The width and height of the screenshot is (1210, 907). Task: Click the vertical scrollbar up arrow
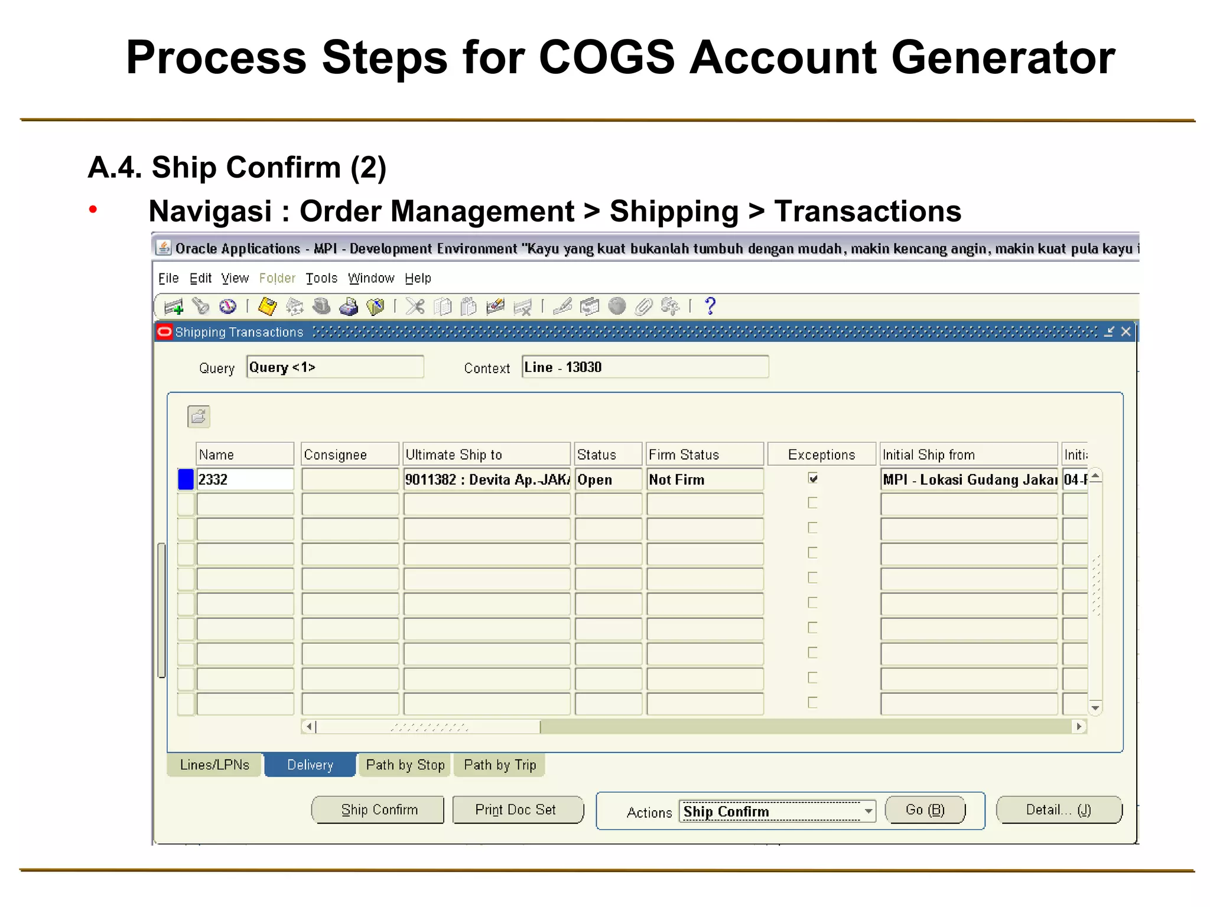click(x=1095, y=475)
